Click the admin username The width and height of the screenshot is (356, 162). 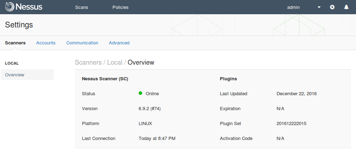293,7
